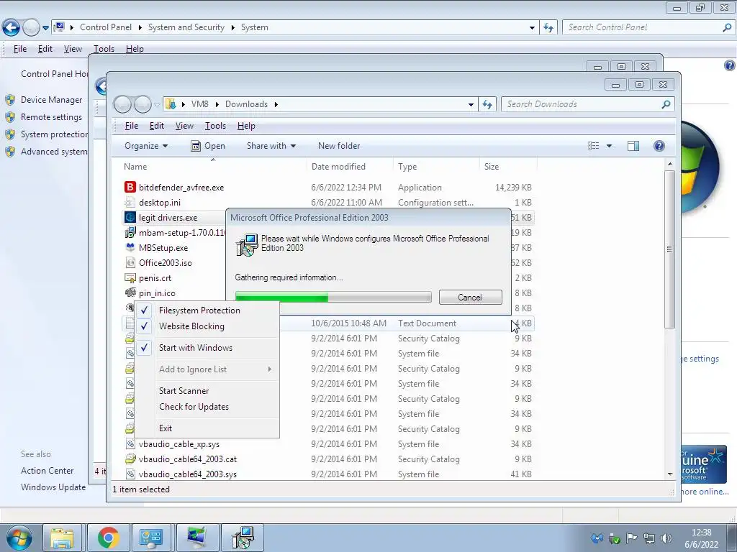Open the bitdefender_avfree.exe file icon

(130, 188)
